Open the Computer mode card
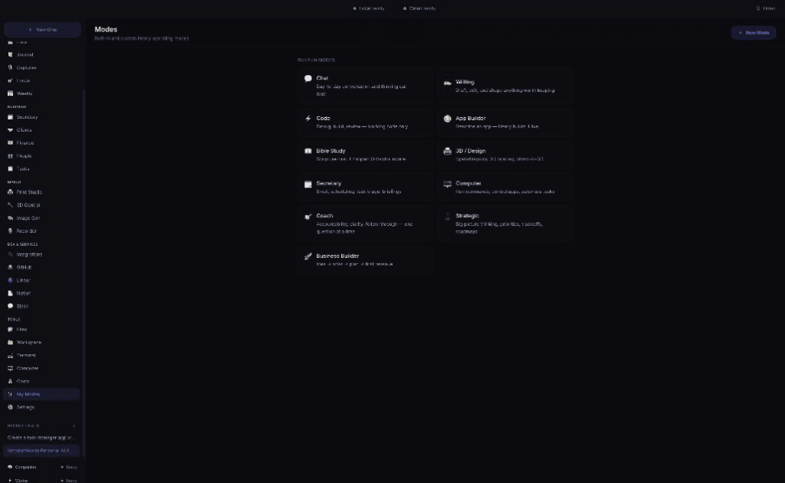 point(504,187)
